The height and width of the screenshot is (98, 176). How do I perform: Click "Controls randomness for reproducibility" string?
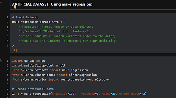(82, 41)
